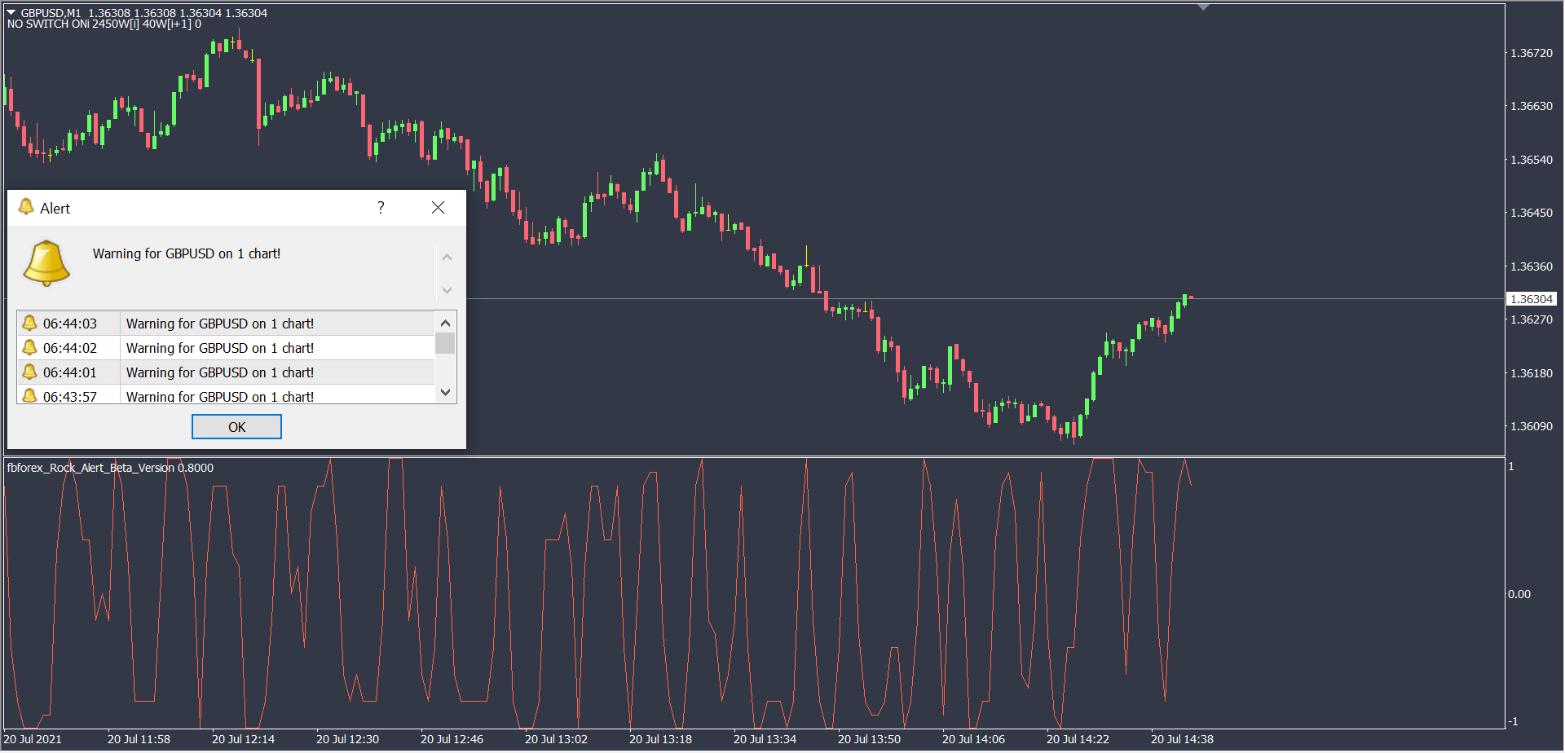Open help with the question mark button

coord(381,208)
